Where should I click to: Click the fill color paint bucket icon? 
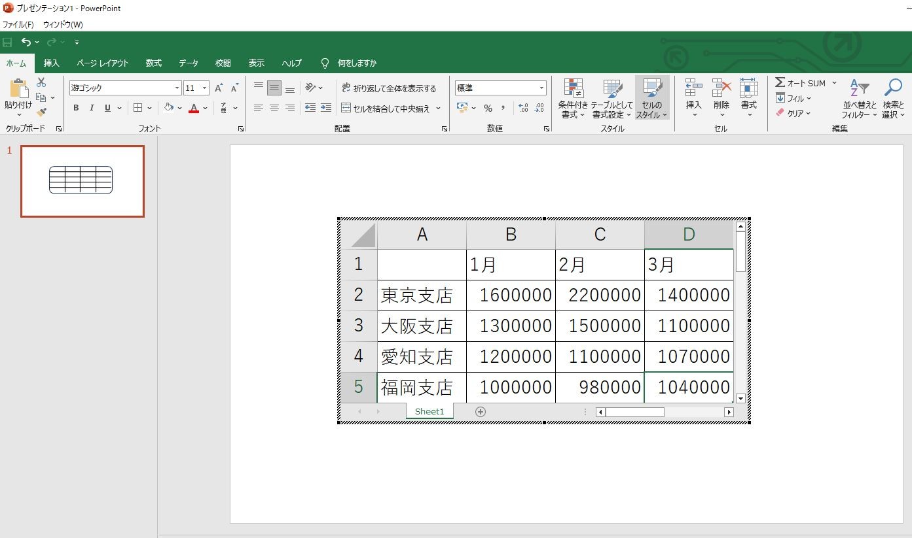[169, 108]
